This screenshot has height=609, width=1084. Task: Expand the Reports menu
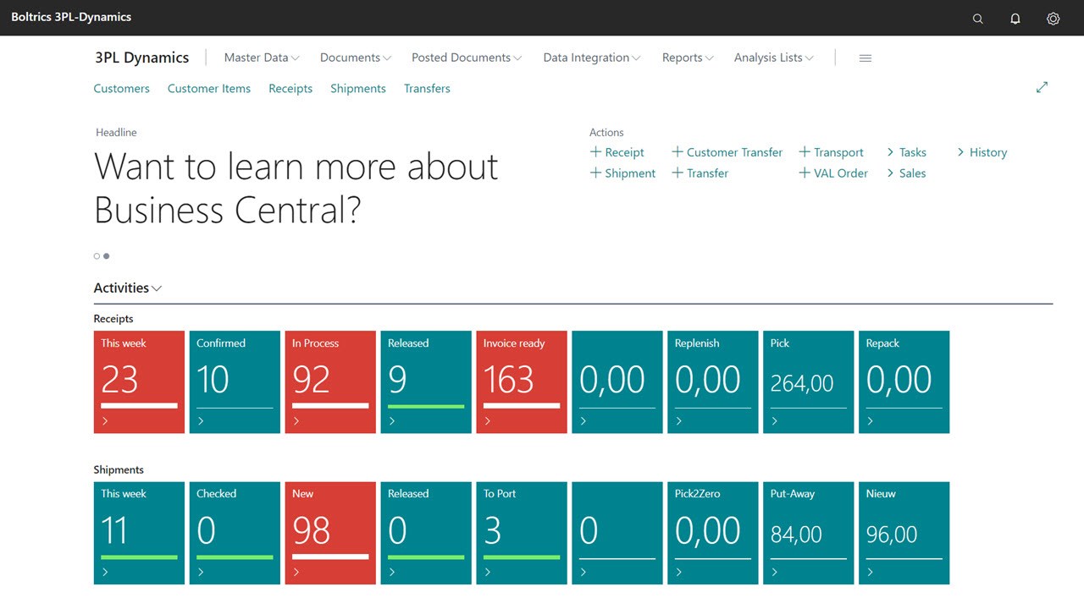pos(688,58)
